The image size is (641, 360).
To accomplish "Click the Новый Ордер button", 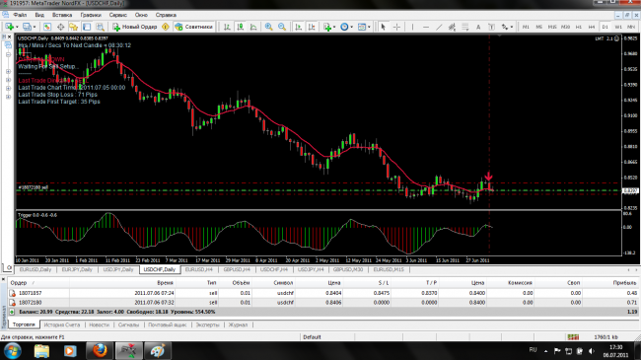I will click(x=135, y=27).
